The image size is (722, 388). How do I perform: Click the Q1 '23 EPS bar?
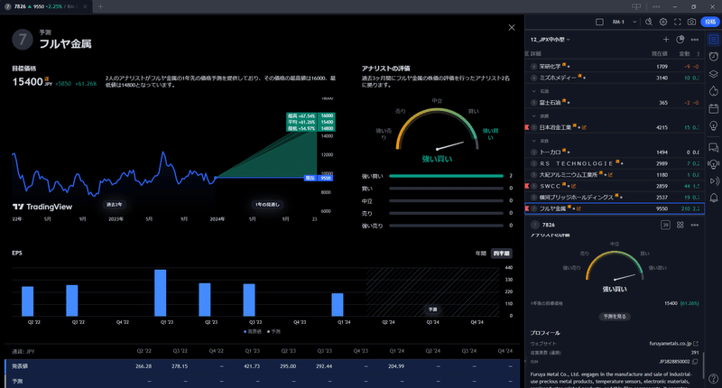point(161,292)
